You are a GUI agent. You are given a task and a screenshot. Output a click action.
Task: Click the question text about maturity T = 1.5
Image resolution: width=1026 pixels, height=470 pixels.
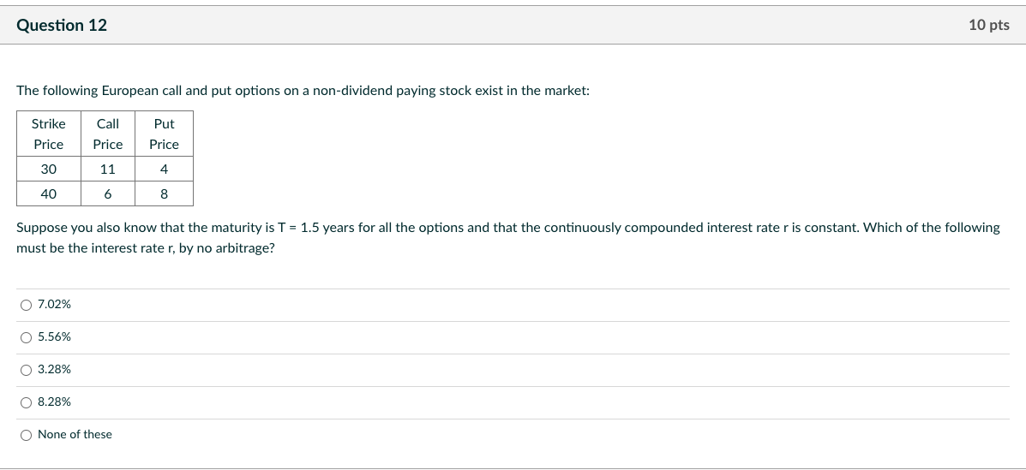[507, 238]
